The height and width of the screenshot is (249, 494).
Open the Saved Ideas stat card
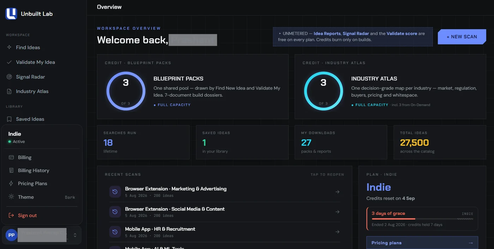pyautogui.click(x=242, y=142)
